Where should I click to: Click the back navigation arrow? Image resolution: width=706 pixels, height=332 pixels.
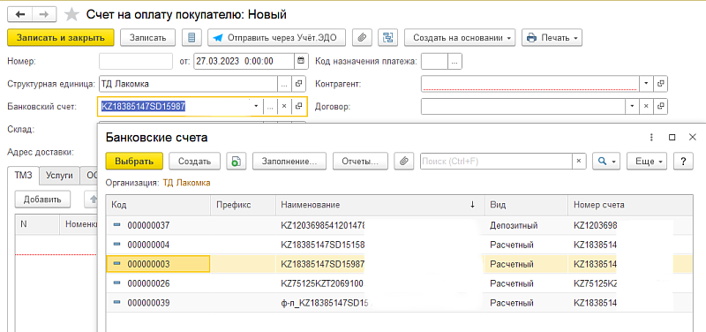[x=19, y=14]
